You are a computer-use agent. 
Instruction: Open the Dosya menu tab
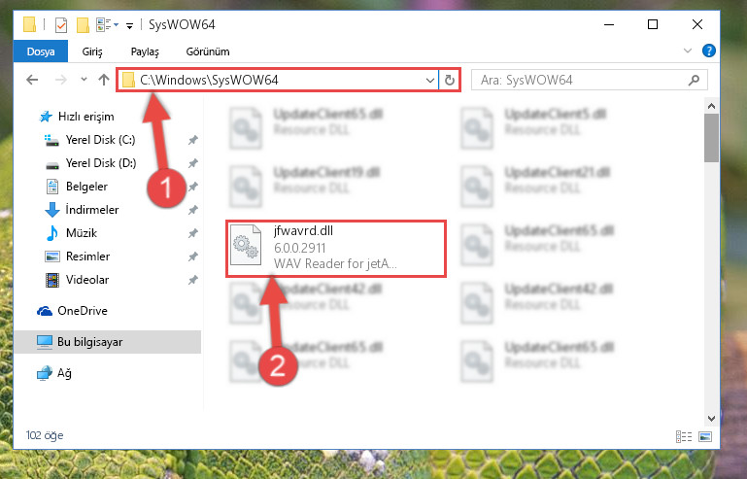pos(41,51)
